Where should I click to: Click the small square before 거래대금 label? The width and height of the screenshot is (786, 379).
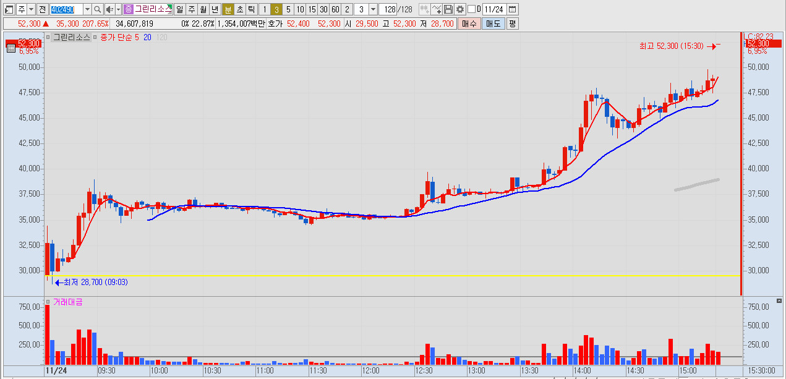[48, 302]
